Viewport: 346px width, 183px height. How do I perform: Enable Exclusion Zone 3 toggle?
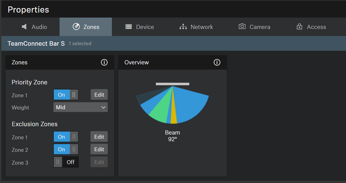[x=66, y=162]
